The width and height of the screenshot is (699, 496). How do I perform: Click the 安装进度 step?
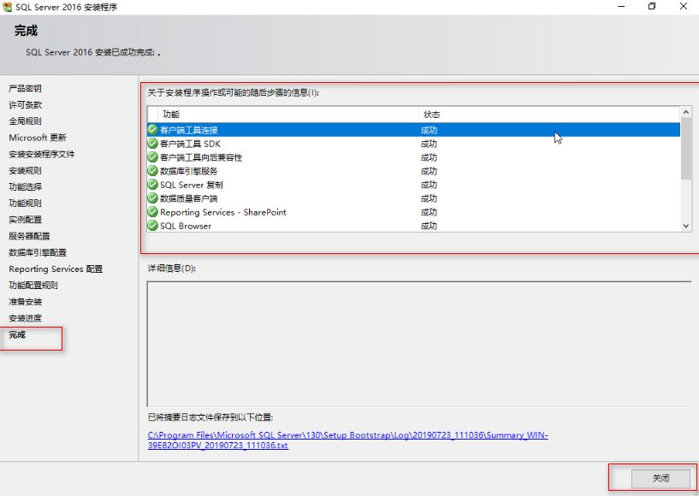[25, 318]
